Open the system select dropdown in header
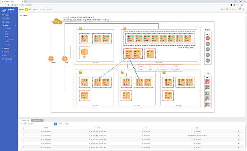 (x=37, y=9)
